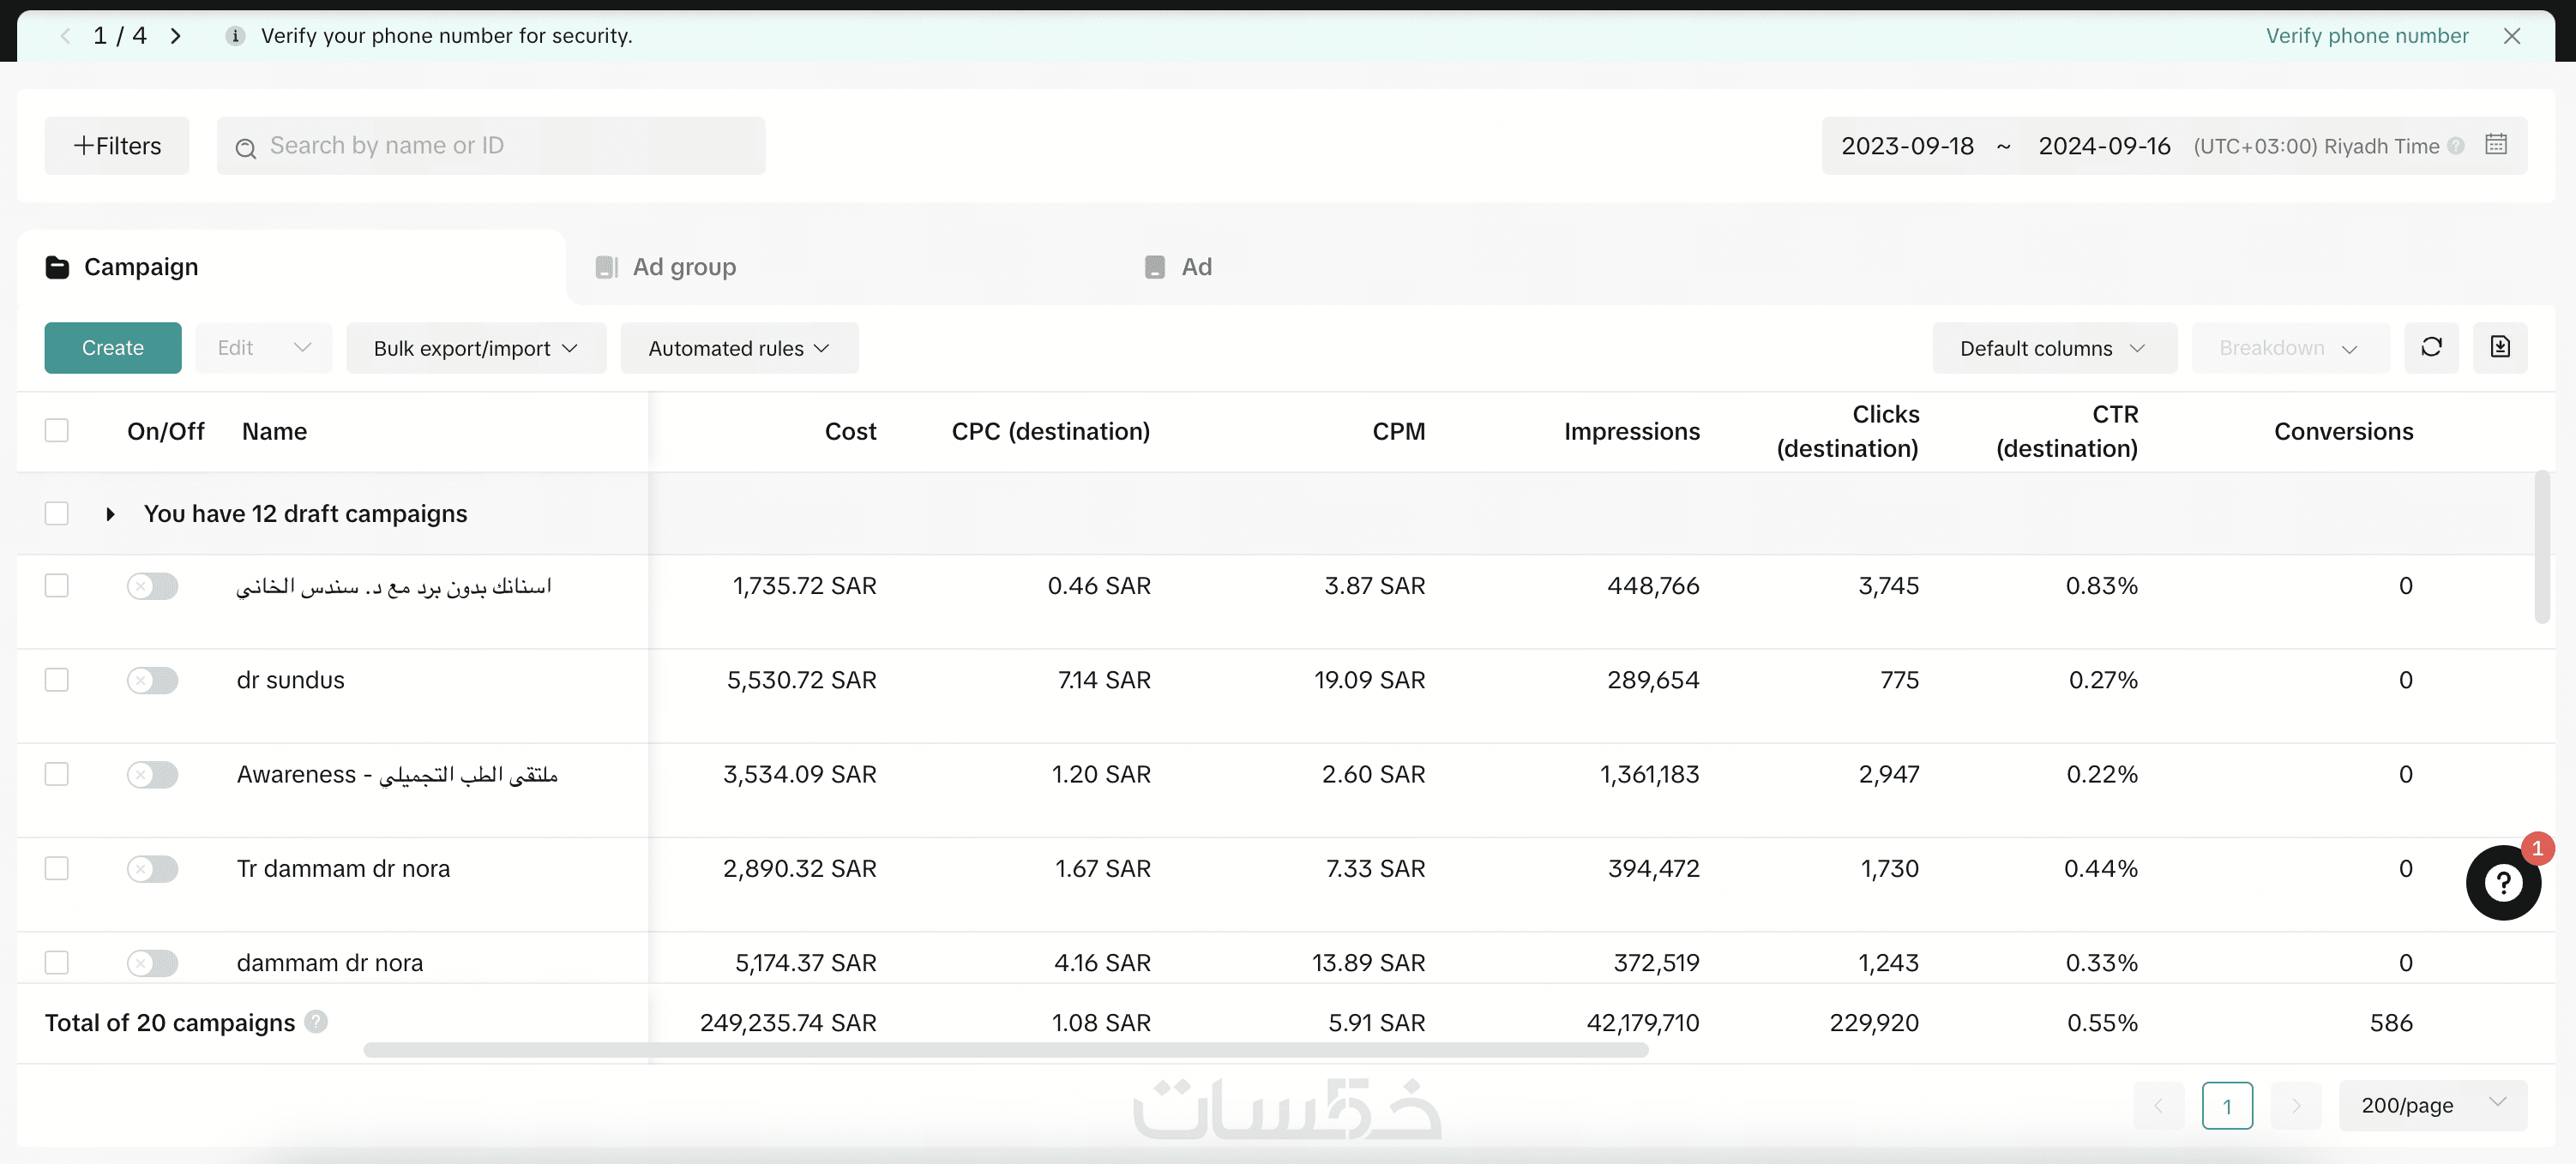This screenshot has height=1164, width=2576.
Task: Open the Automated rules dropdown
Action: click(738, 348)
